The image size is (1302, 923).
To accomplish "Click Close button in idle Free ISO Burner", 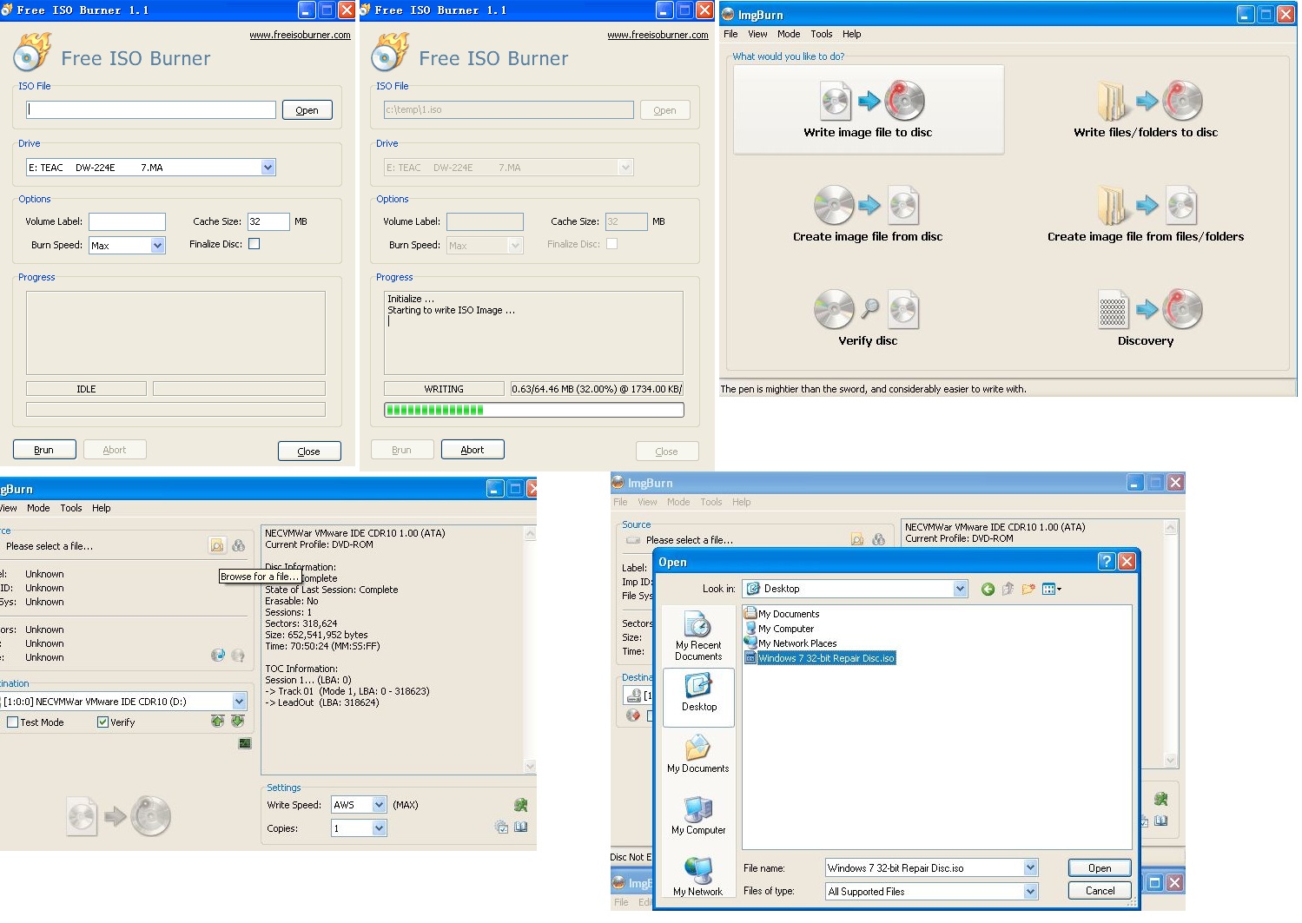I will pyautogui.click(x=309, y=452).
